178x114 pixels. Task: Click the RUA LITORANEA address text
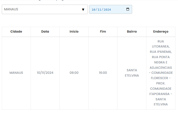[161, 44]
